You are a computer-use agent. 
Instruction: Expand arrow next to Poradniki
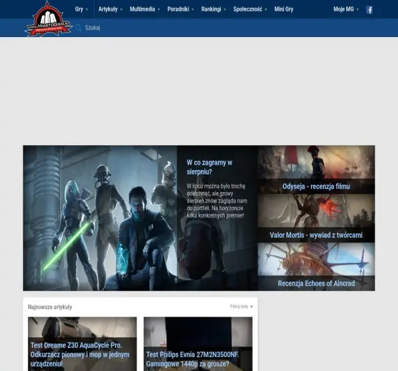pyautogui.click(x=192, y=10)
